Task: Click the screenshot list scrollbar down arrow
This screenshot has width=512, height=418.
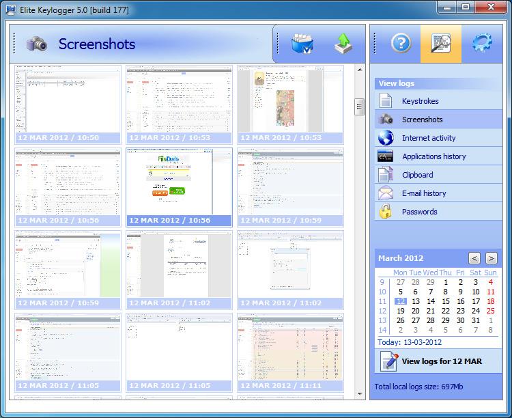Action: click(359, 394)
